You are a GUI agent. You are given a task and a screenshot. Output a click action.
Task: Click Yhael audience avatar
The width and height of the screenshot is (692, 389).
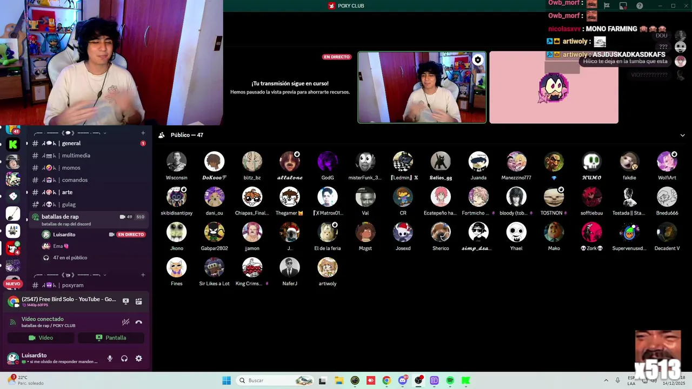[x=516, y=232]
